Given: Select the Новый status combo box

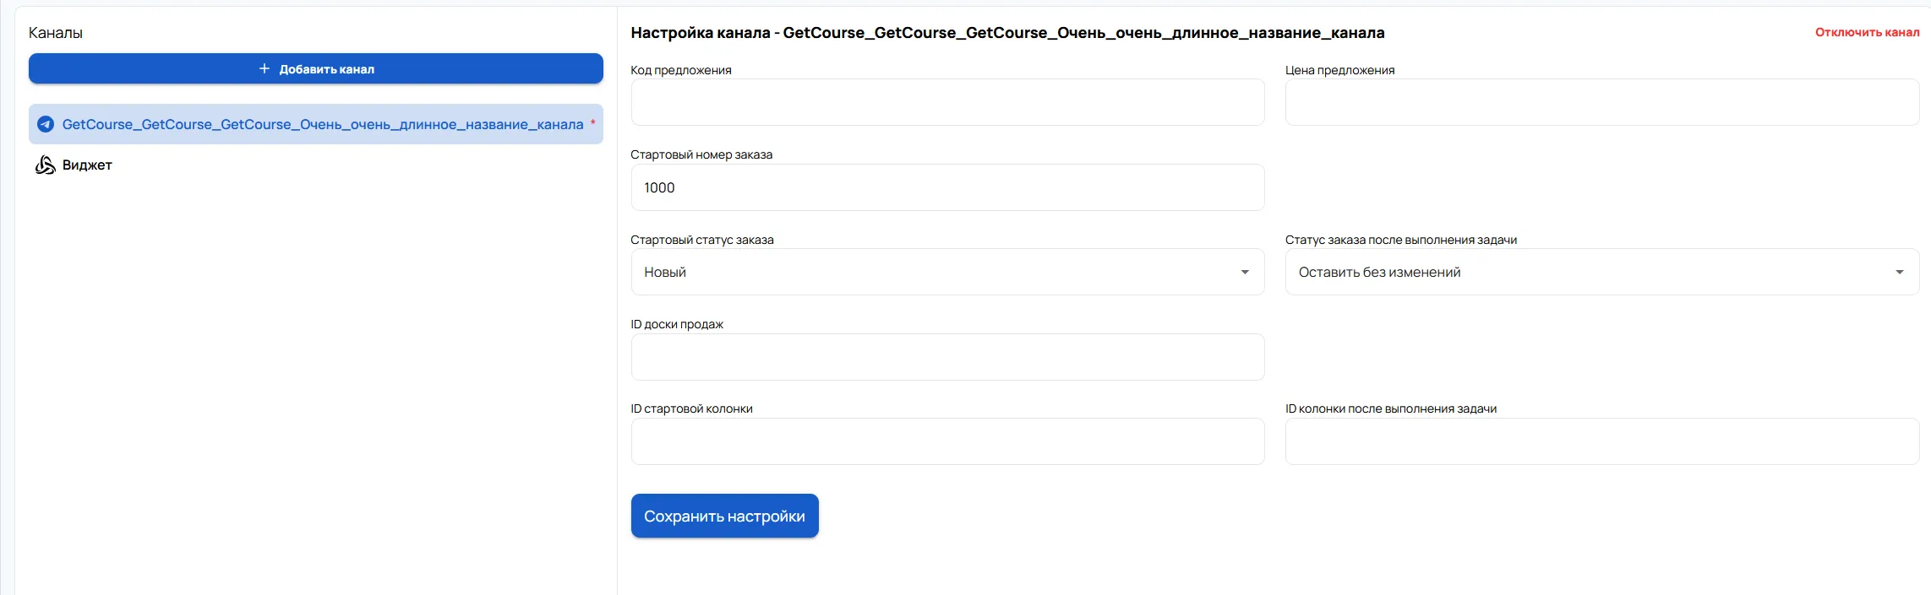Looking at the screenshot, I should 938,272.
